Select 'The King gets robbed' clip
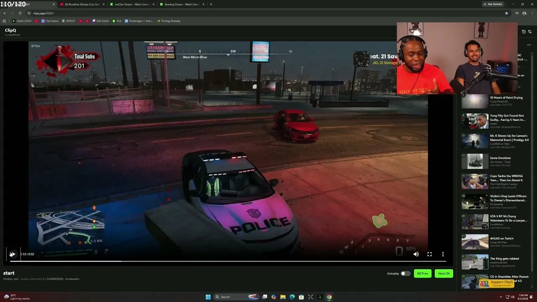Image resolution: width=537 pixels, height=302 pixels. (495, 262)
